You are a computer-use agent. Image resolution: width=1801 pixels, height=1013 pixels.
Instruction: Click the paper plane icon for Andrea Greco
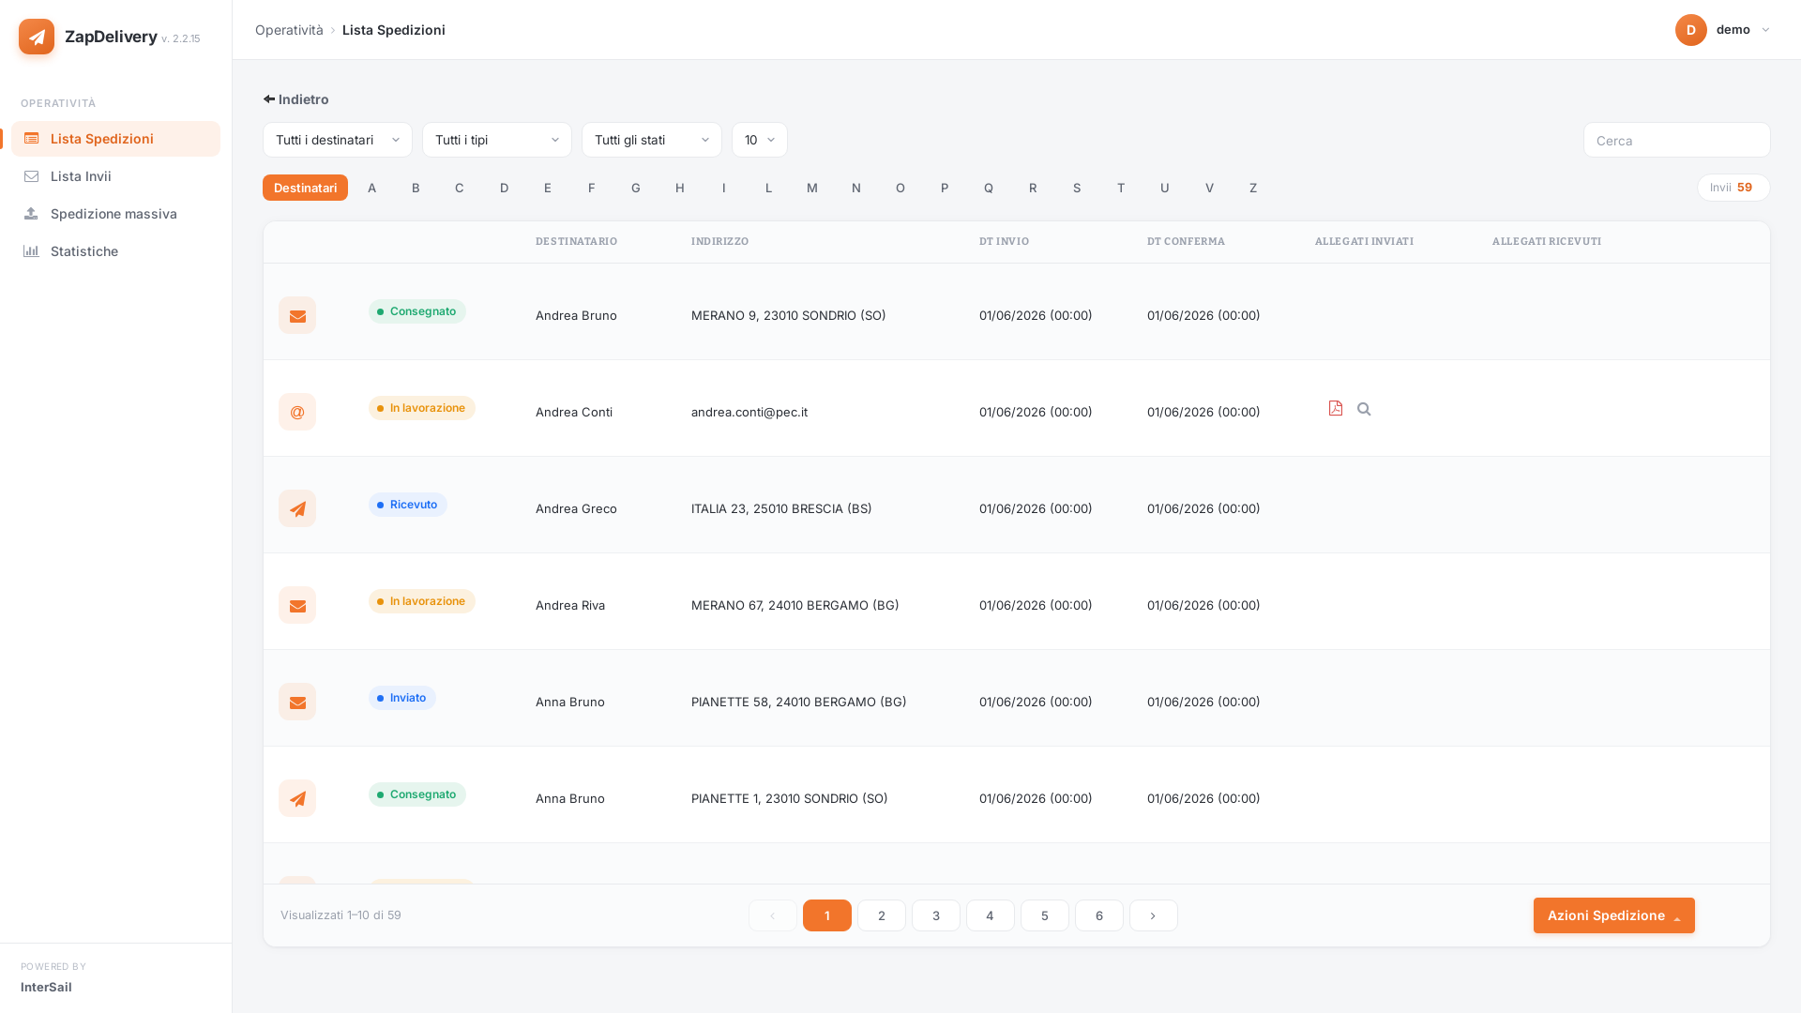(297, 508)
